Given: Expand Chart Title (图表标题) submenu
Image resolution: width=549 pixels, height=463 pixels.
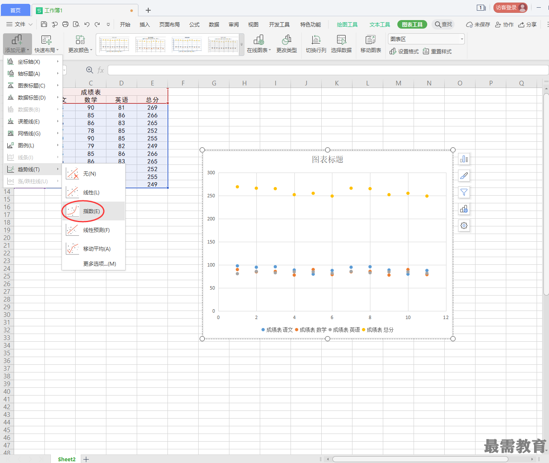Looking at the screenshot, I should coord(33,85).
